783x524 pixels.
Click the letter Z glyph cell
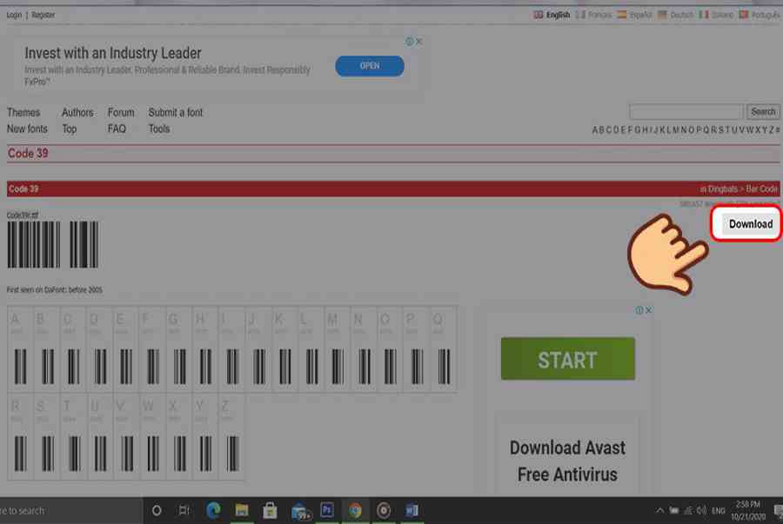[231, 436]
